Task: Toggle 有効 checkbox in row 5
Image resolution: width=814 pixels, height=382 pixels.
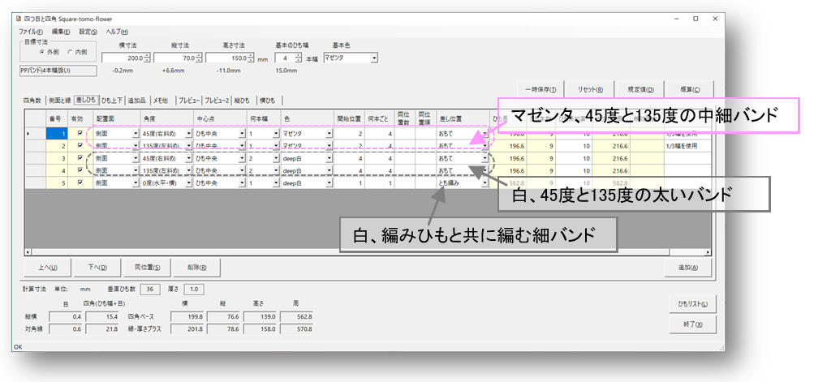Action: tap(80, 182)
